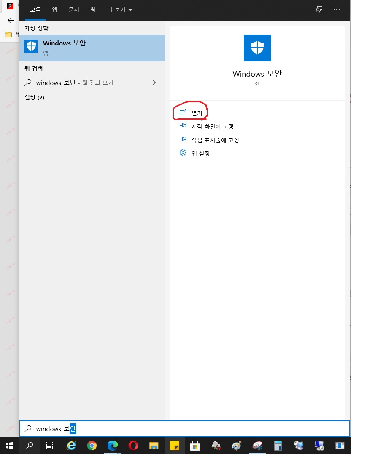Open the 더 보기 dropdown filter
Image resolution: width=386 pixels, height=454 pixels.
(x=119, y=10)
